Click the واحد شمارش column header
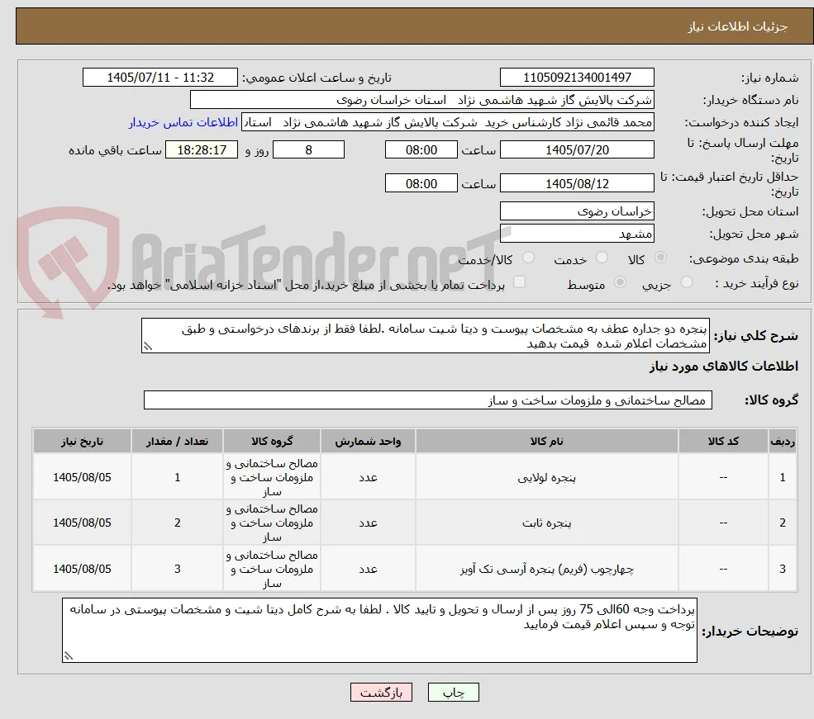Screen dimensions: 814x719 [x=368, y=441]
